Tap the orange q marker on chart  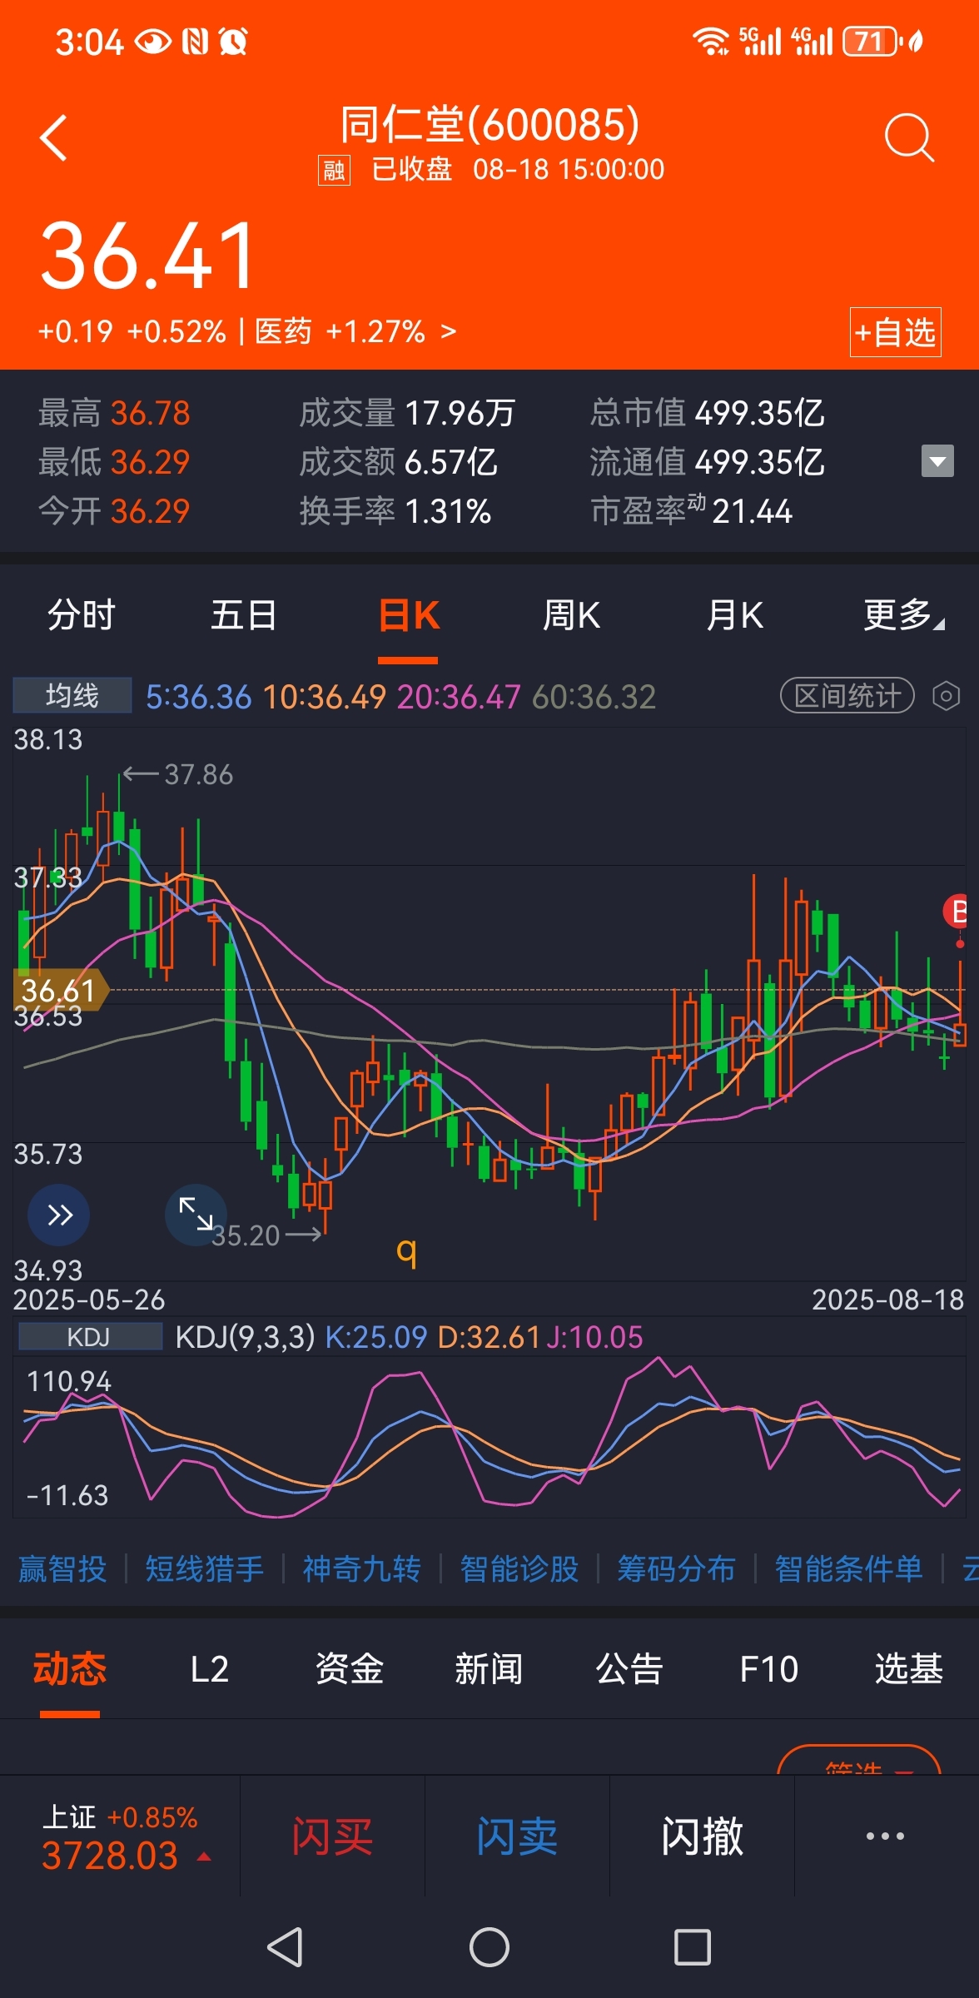tap(406, 1250)
